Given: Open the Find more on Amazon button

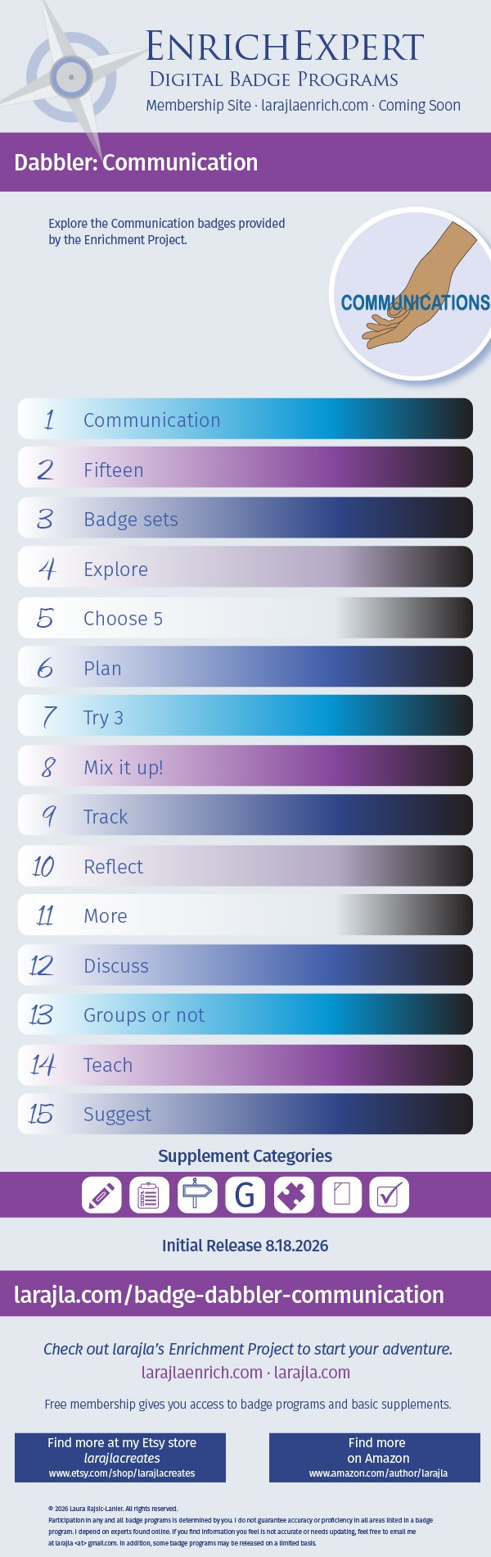Looking at the screenshot, I should (376, 1457).
